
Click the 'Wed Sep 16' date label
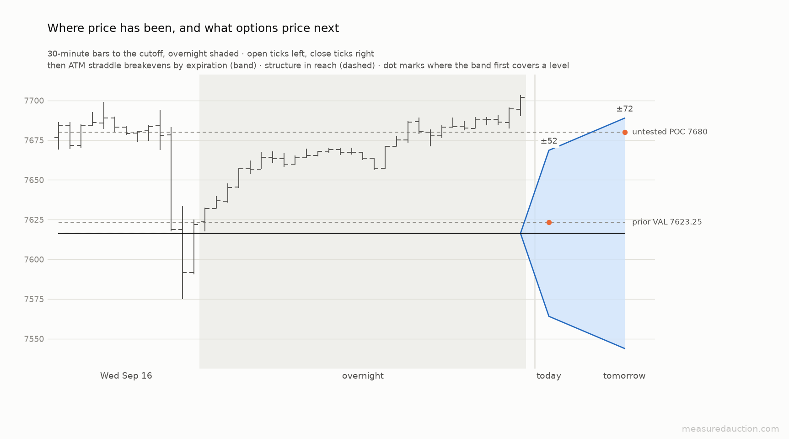click(126, 376)
